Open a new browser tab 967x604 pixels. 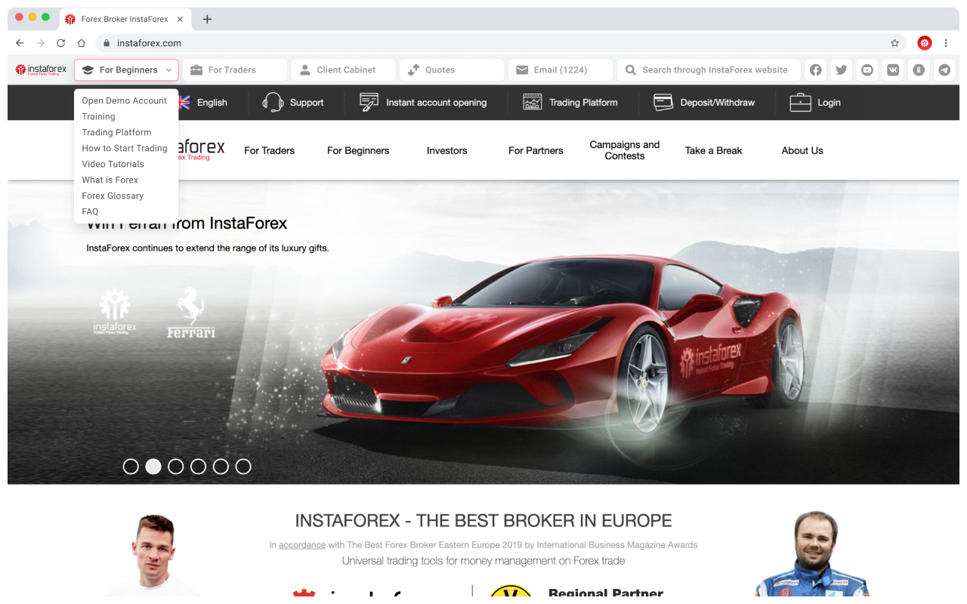[x=207, y=19]
